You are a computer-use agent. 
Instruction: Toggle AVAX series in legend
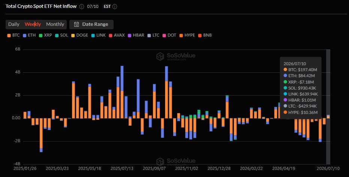click(117, 35)
